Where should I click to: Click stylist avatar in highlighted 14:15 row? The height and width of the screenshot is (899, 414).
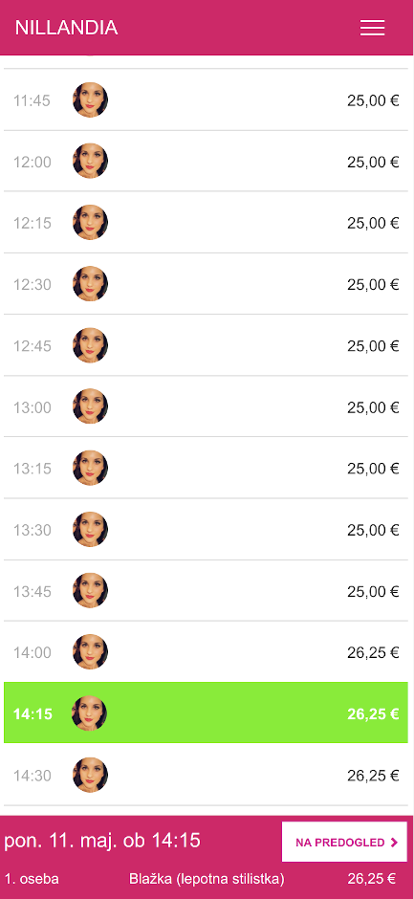pyautogui.click(x=90, y=713)
